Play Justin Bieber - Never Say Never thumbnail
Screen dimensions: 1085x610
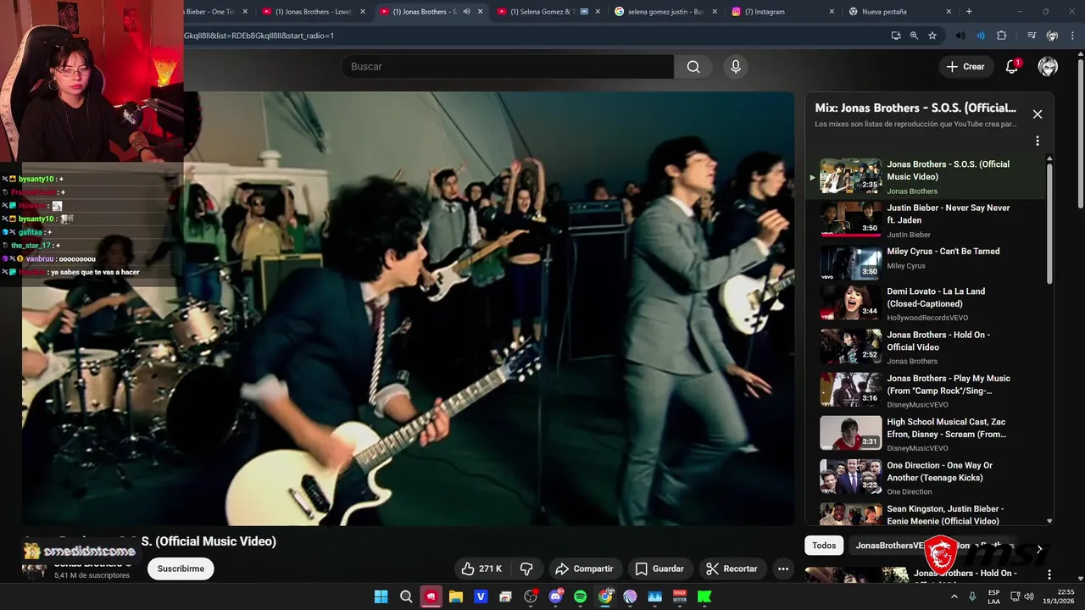pyautogui.click(x=850, y=219)
